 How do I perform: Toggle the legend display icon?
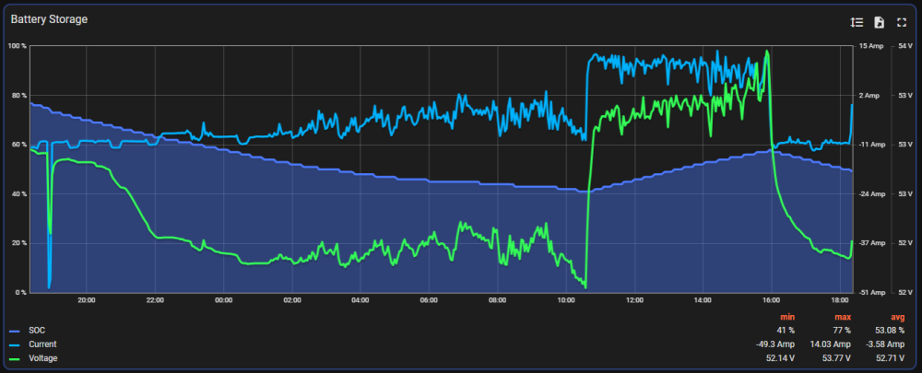857,22
